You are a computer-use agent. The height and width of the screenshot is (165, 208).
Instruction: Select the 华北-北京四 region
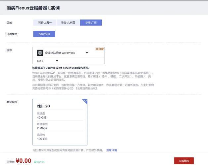(x=68, y=23)
